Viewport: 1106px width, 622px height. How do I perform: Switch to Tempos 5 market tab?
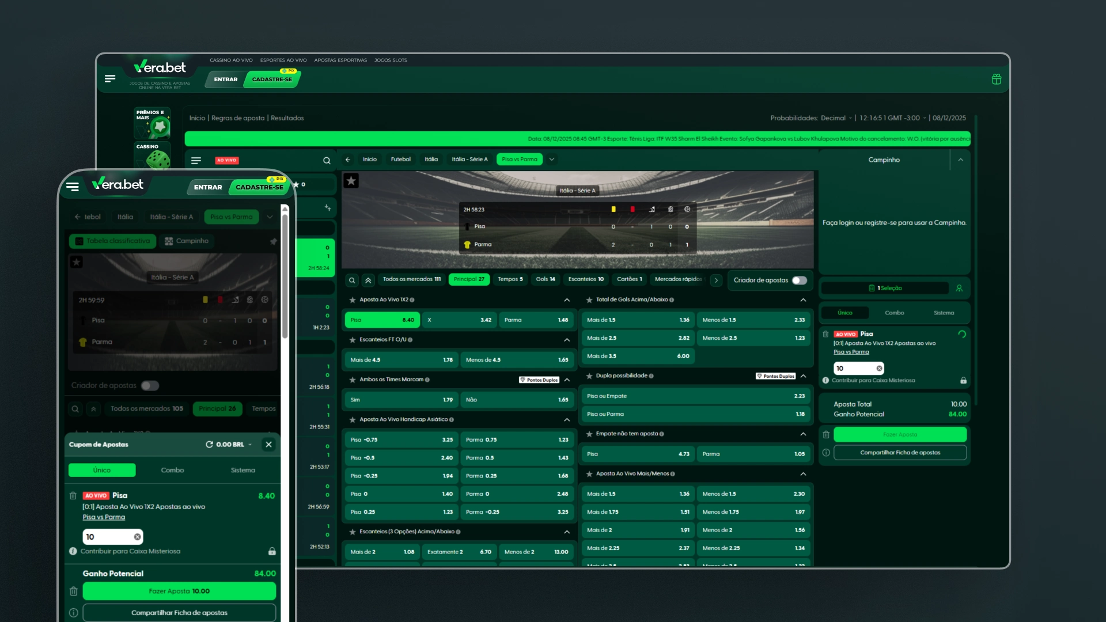coord(510,279)
